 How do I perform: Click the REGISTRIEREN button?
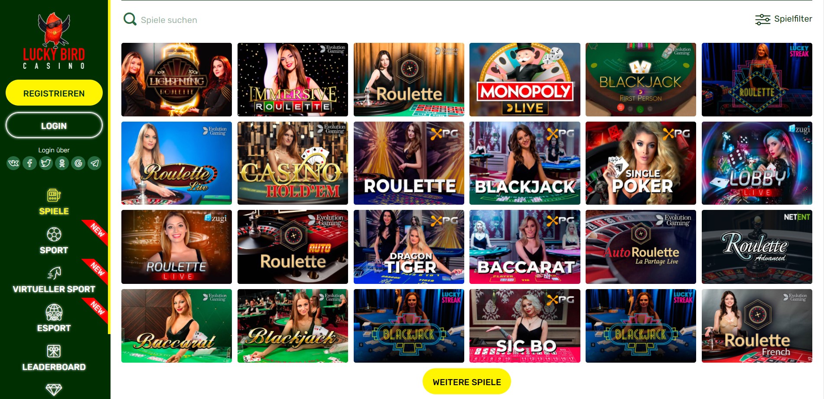54,93
